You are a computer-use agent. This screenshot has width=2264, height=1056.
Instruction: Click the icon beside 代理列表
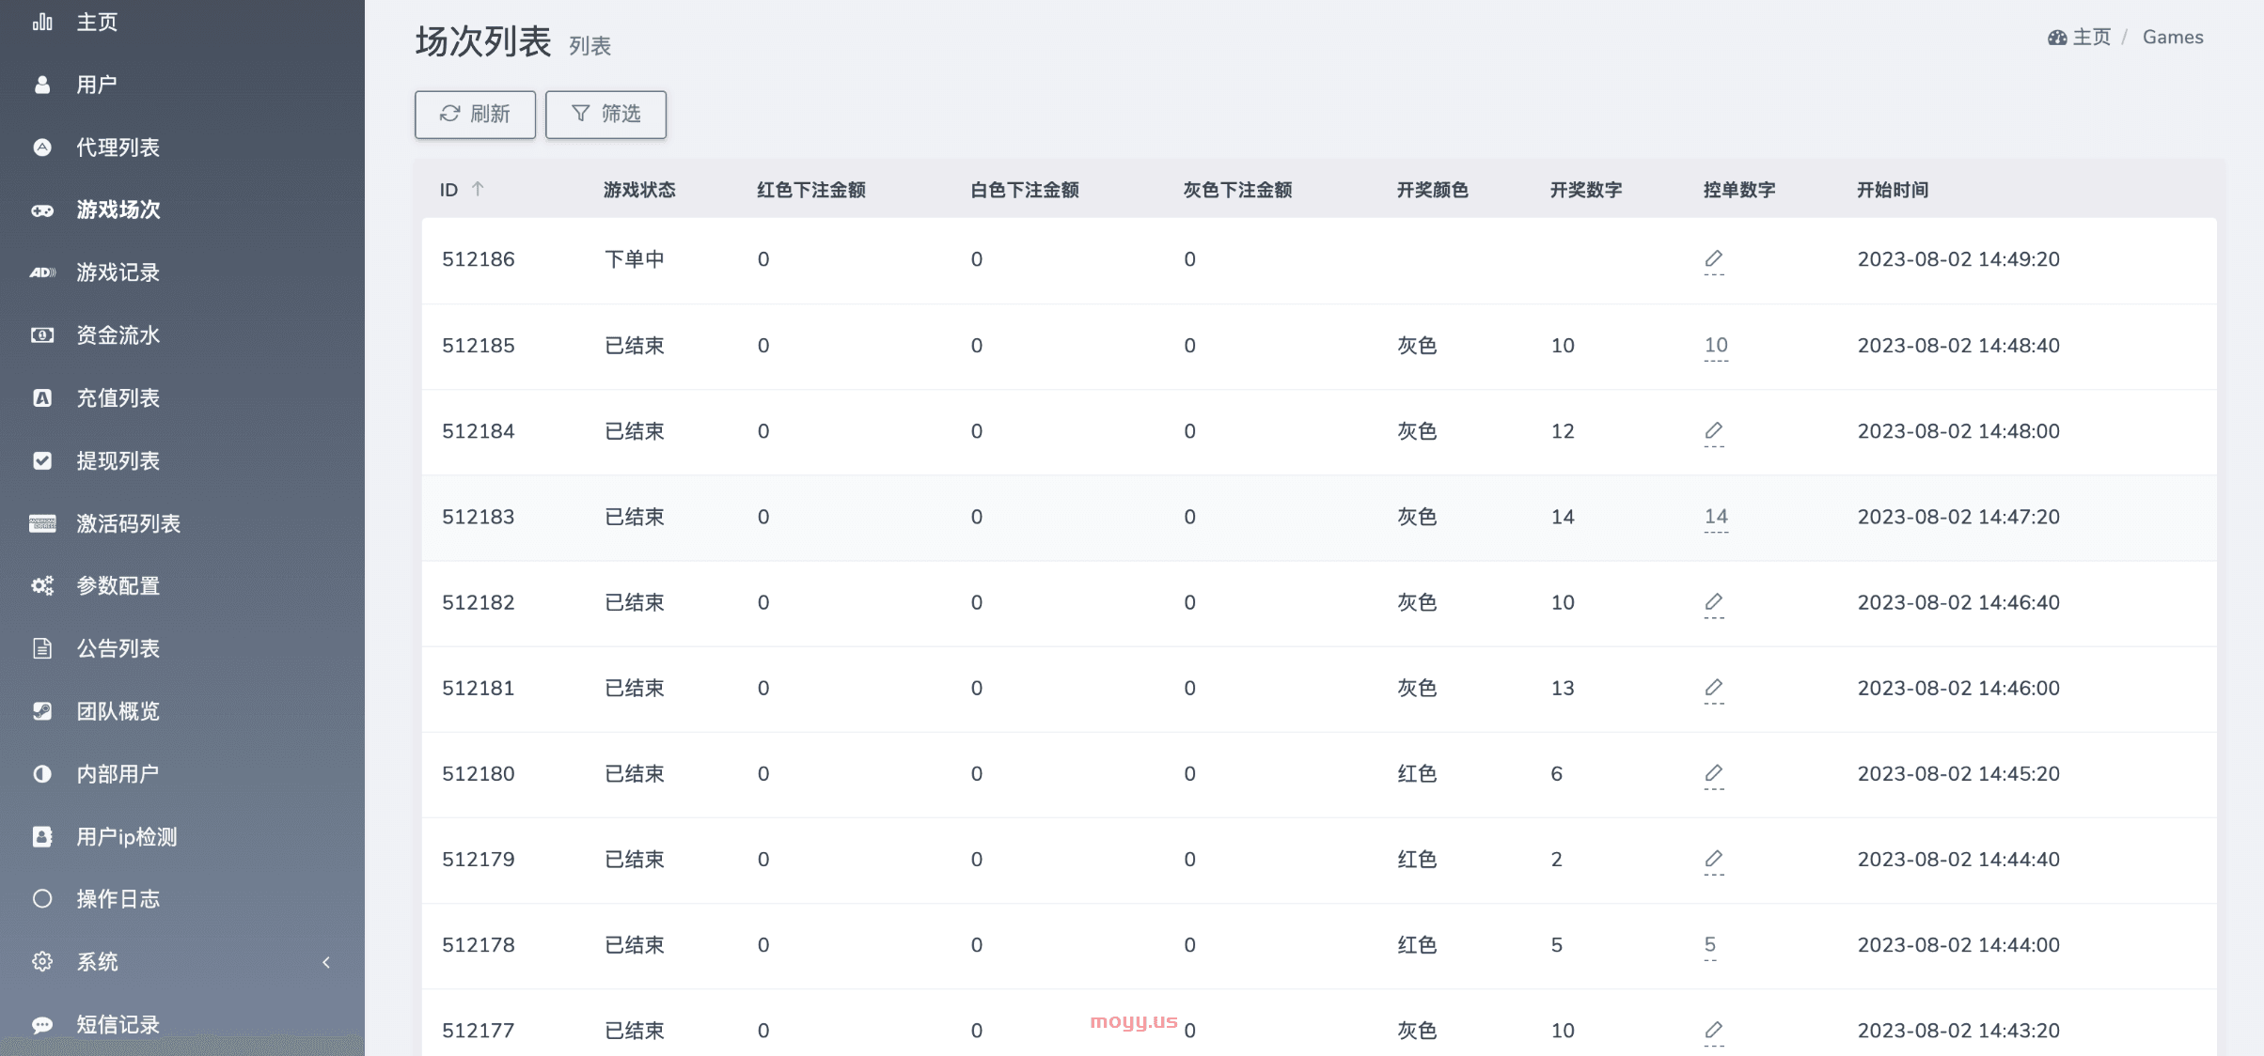[42, 148]
